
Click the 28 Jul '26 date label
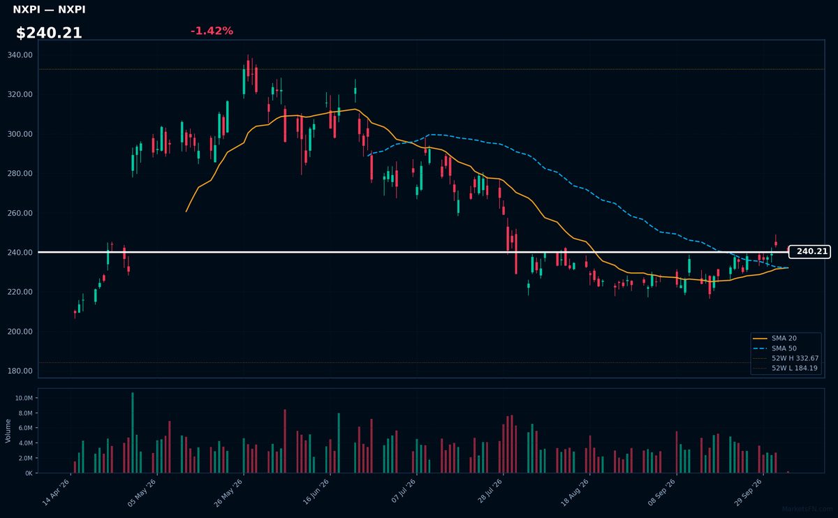pos(488,493)
